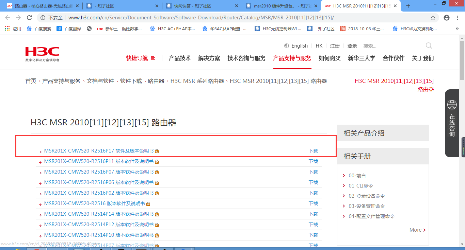This screenshot has width=465, height=250.
Task: Click the HK region link
Action: 319,46
